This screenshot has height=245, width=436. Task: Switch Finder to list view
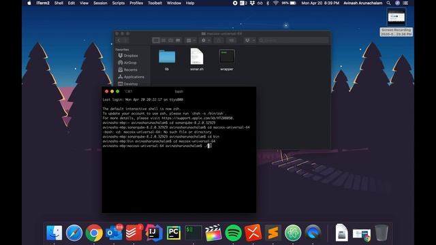pyautogui.click(x=163, y=40)
